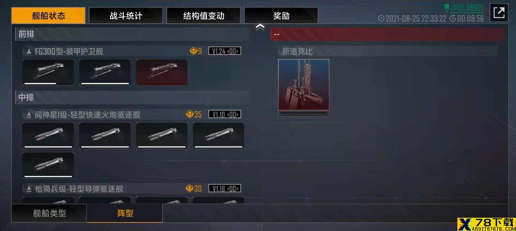
Task: Click the 新洛克比 structure health bar
Action: pos(304,113)
